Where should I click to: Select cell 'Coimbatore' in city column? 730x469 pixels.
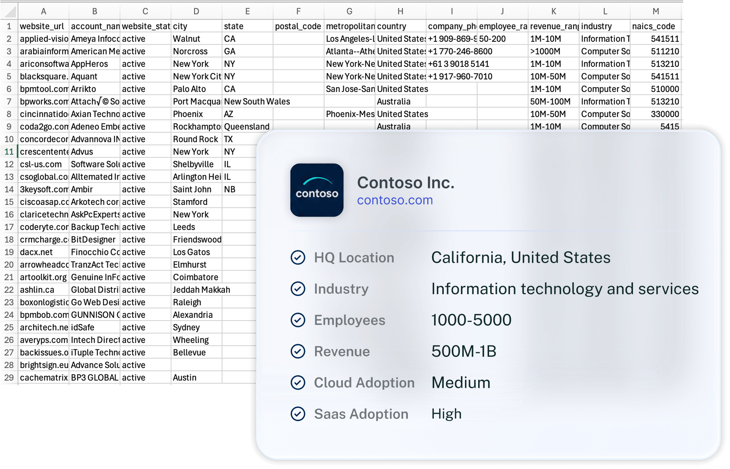pos(197,277)
